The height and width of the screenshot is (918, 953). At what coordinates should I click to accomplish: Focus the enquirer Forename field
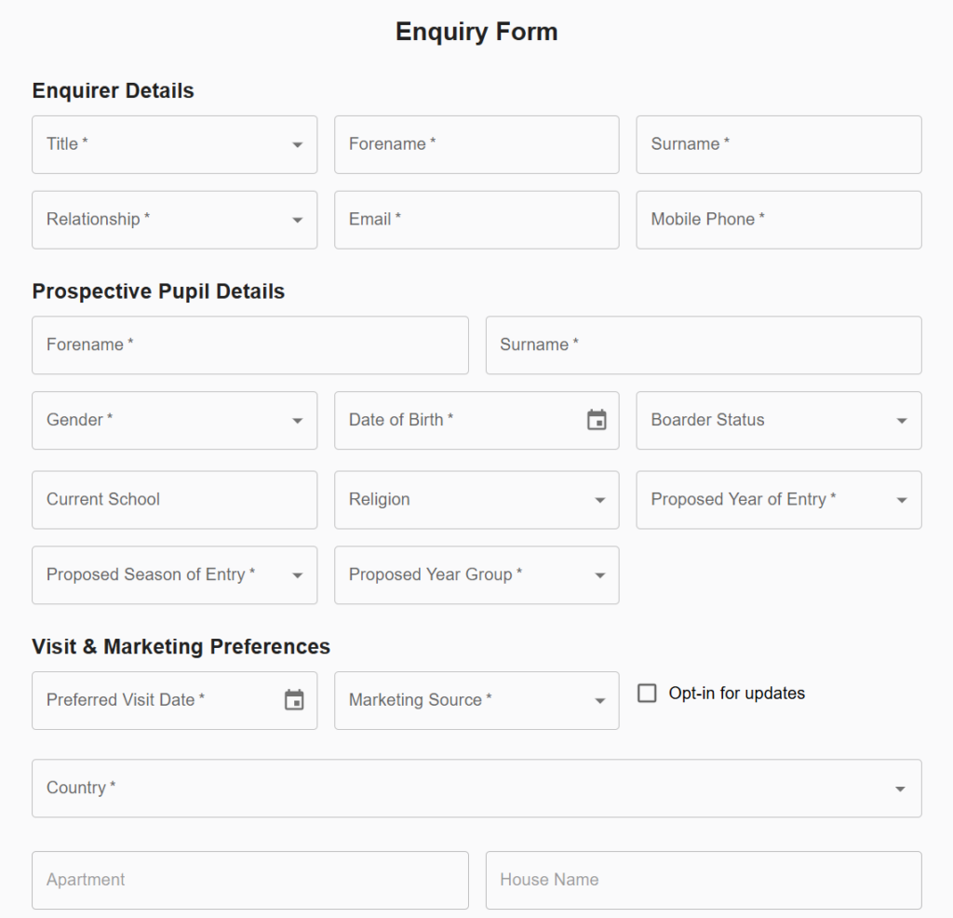(476, 144)
